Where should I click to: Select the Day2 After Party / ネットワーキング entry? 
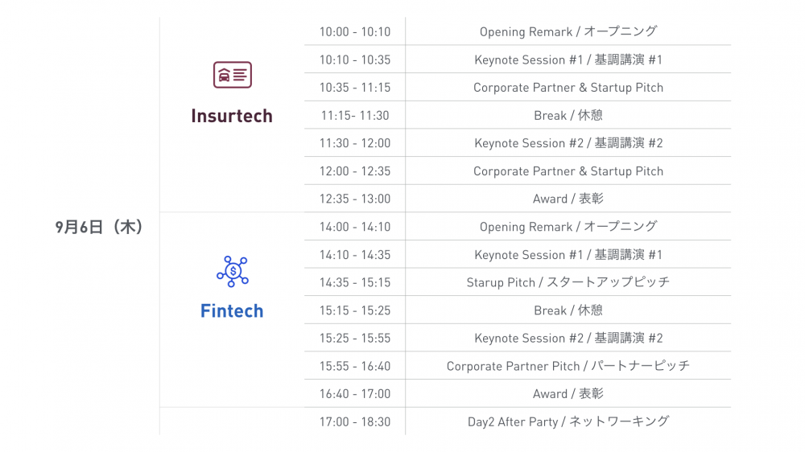[x=568, y=421]
